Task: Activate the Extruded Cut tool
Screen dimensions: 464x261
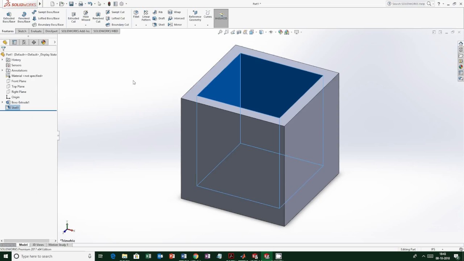Action: (x=73, y=17)
